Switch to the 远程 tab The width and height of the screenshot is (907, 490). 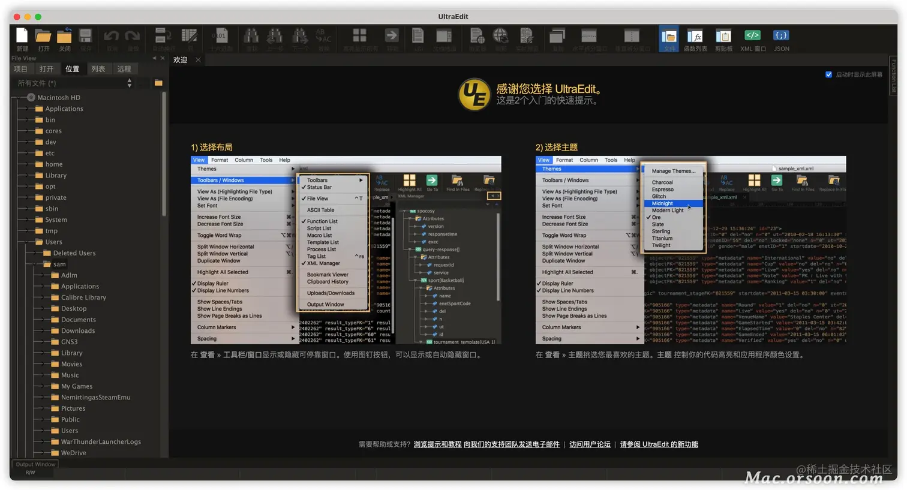[124, 69]
